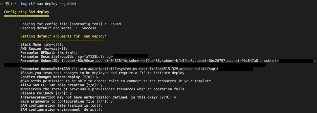Click the default subnet list in brackets
The height and width of the screenshot is (113, 317).
[161, 61]
